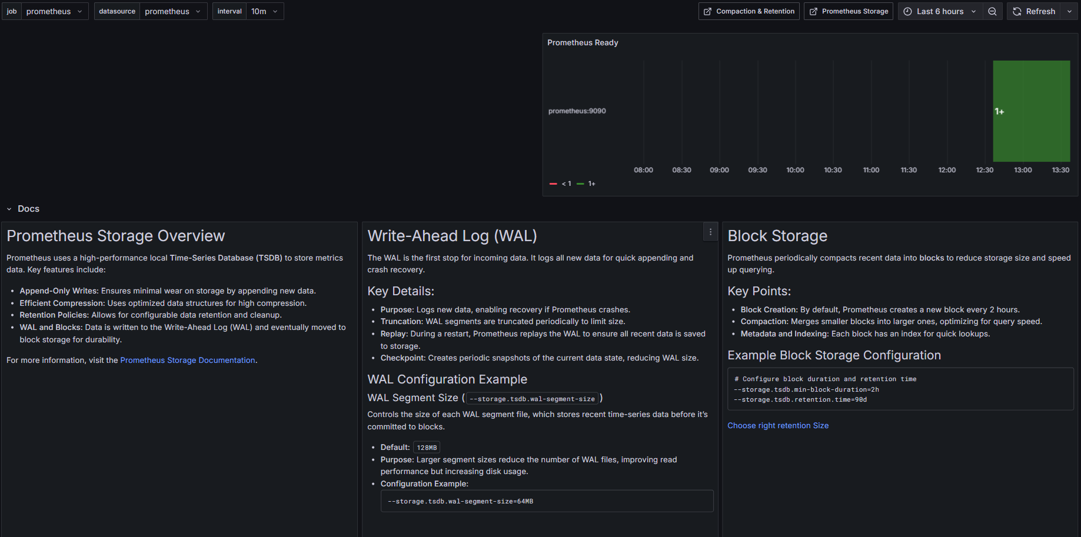Screen dimensions: 1081x537
Task: Collapse the Docs row
Action: click(9, 209)
